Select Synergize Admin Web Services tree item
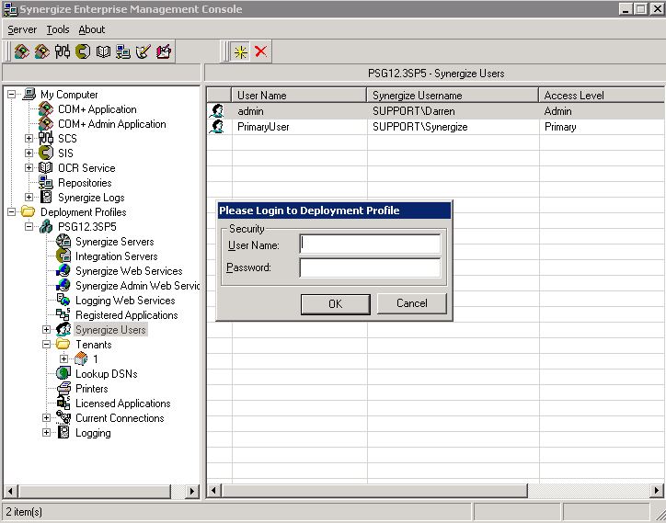Image resolution: width=666 pixels, height=523 pixels. click(x=138, y=286)
